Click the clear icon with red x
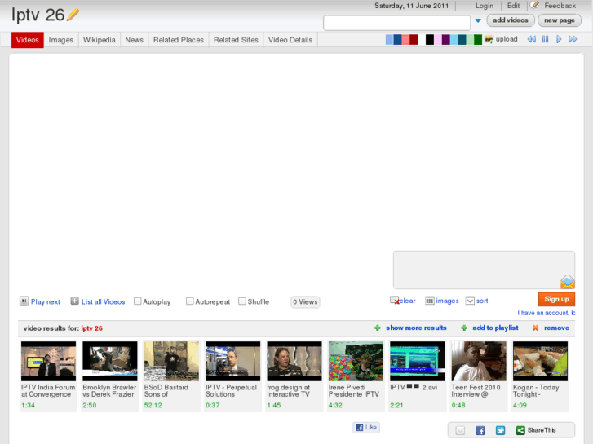Image resolution: width=593 pixels, height=444 pixels. click(x=395, y=301)
